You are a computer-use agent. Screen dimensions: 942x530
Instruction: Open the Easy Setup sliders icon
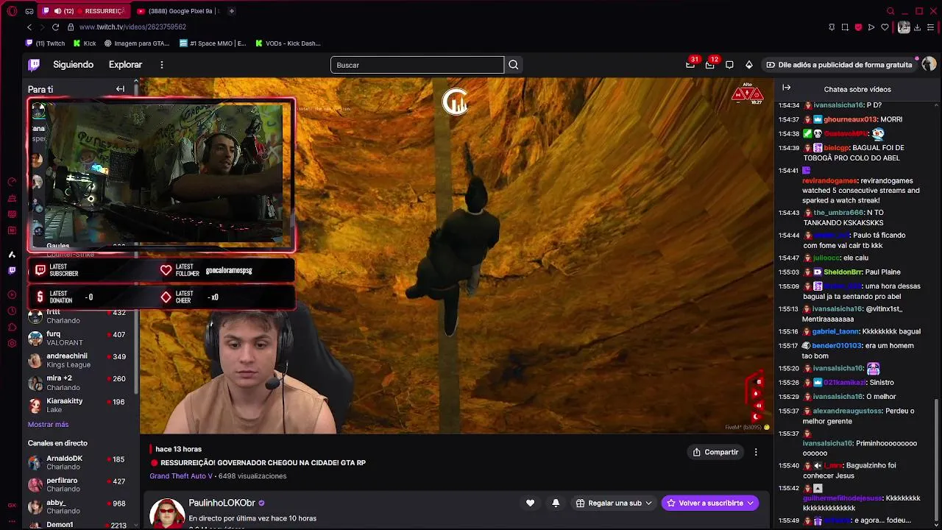coord(931,27)
